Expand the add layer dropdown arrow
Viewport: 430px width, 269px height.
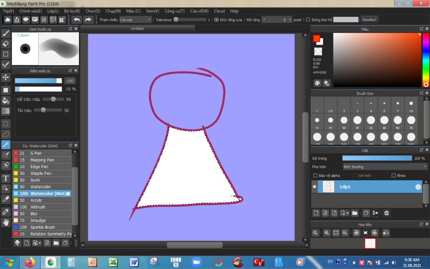click(347, 213)
